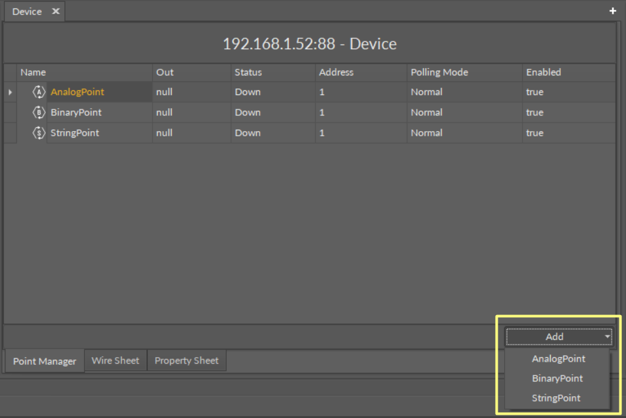Click the Status column header
The image size is (626, 418).
[248, 72]
